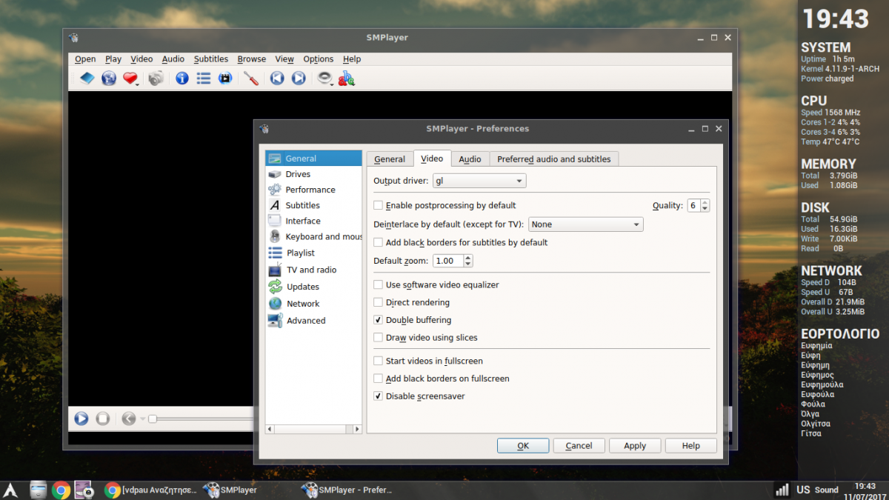Viewport: 889px width, 500px height.
Task: Open the Playlist preferences section
Action: (314, 253)
